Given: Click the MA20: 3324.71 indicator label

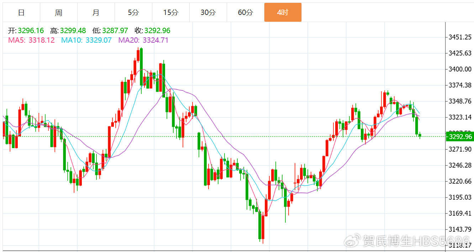Looking at the screenshot, I should click(143, 40).
